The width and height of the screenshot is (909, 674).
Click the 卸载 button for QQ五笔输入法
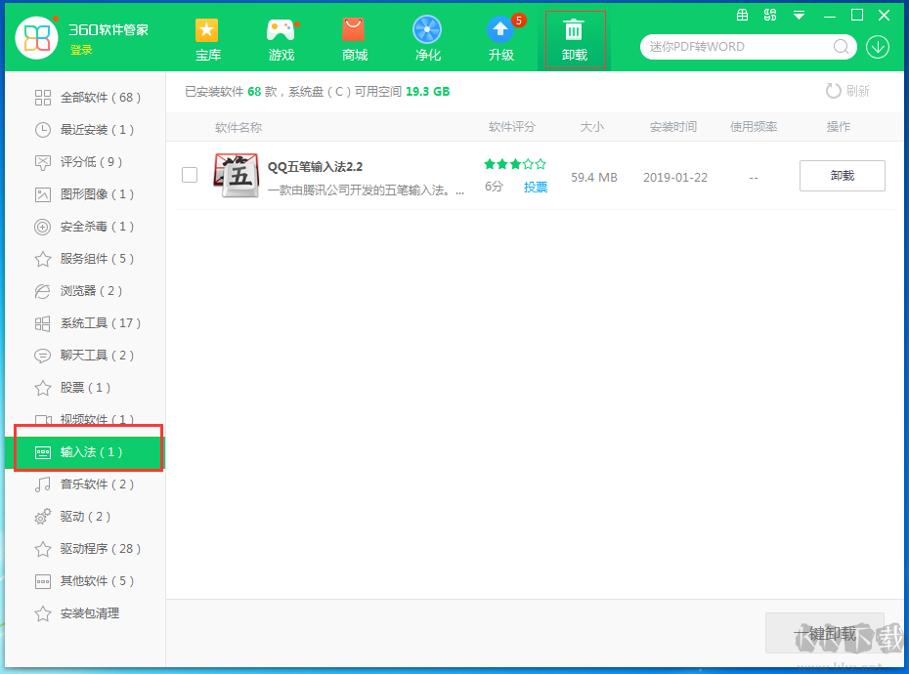click(842, 176)
